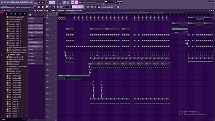Select the Slice tool in the playlist toolbar
Screen dimensions: 215x121
47,10
